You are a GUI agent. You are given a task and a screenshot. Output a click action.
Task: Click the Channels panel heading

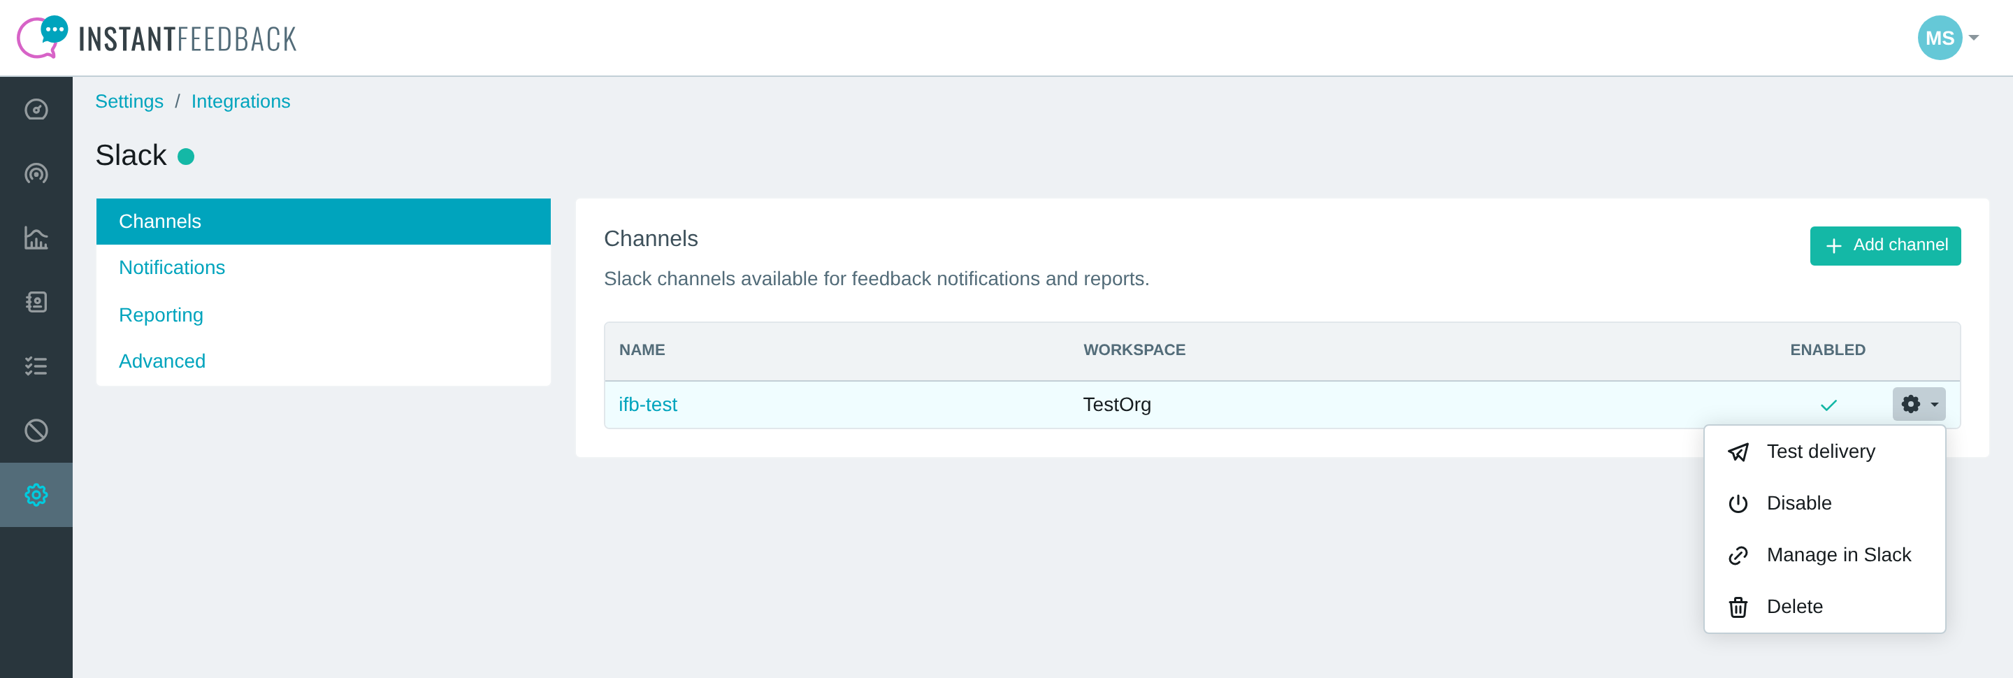point(650,238)
